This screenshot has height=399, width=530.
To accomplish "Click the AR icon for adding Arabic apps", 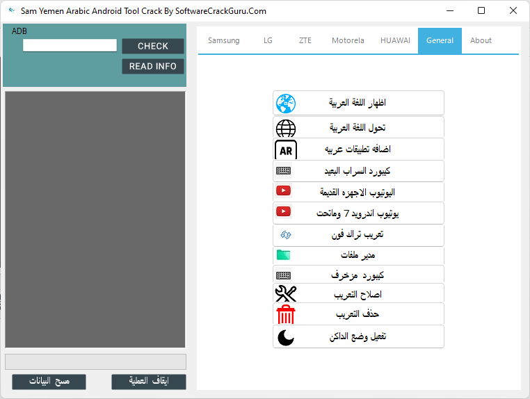I will tap(286, 149).
